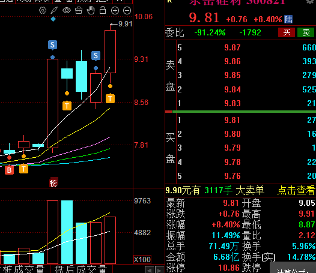Click the 开盘 value 9.05

307,203
